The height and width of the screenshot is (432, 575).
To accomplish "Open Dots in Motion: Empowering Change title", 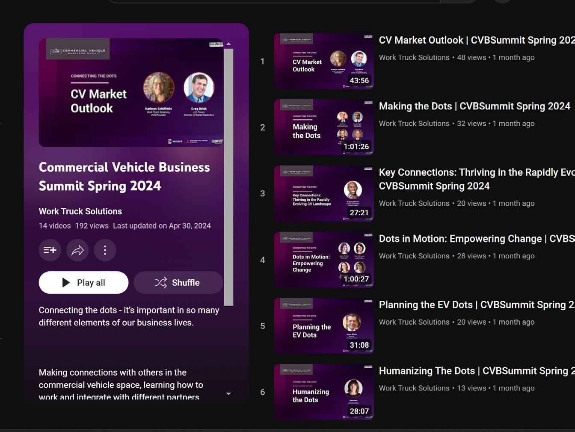I will [x=477, y=239].
